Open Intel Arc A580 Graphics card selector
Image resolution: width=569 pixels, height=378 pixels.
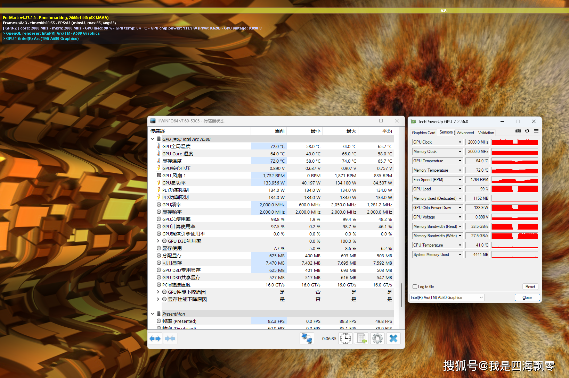pyautogui.click(x=447, y=298)
